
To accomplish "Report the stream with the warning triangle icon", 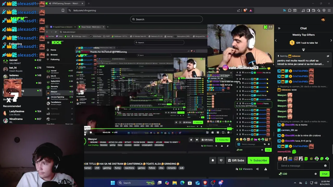I will (266, 169).
